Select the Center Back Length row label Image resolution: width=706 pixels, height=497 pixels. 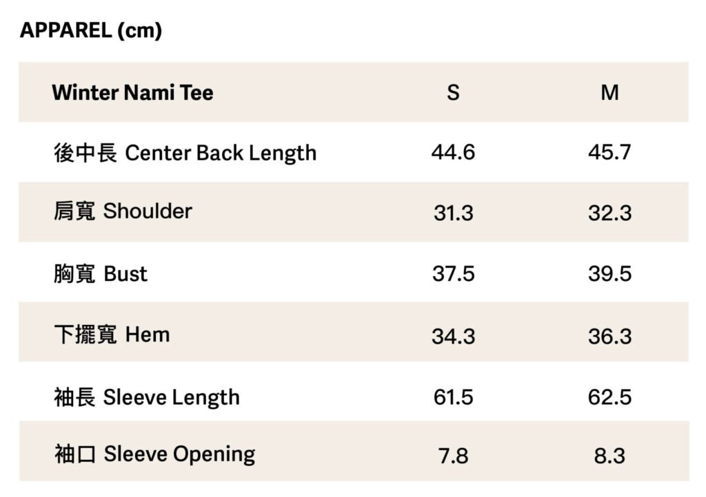click(x=185, y=152)
